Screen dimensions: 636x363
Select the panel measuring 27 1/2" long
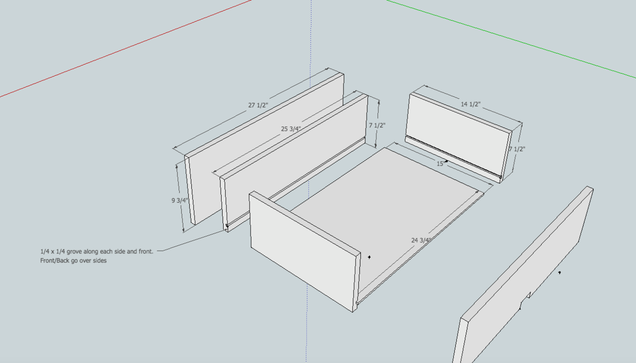point(265,148)
